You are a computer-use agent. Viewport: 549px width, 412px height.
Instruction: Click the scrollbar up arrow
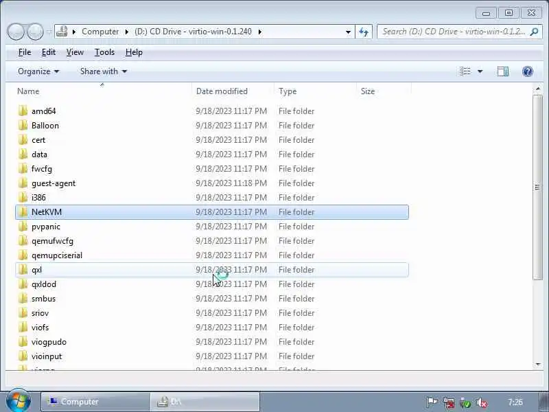[538, 89]
